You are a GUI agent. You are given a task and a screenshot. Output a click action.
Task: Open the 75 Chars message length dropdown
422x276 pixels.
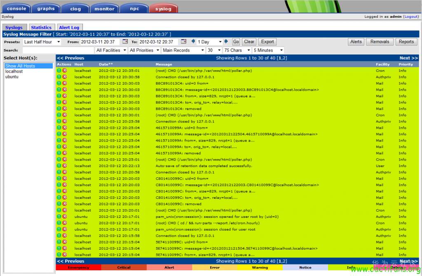237,50
